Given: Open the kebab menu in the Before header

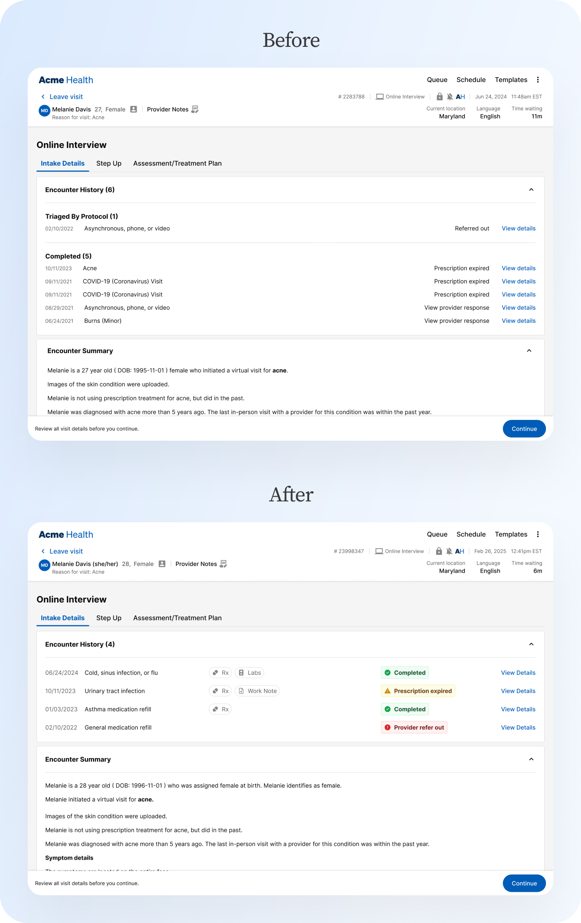Looking at the screenshot, I should pos(538,80).
